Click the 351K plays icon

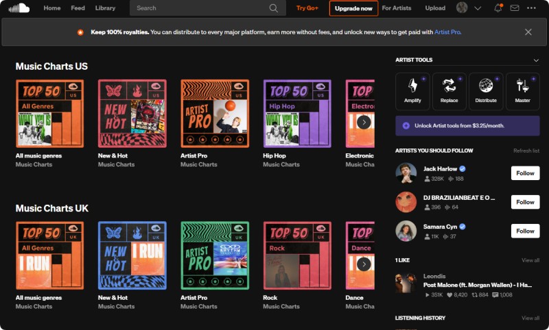(427, 294)
